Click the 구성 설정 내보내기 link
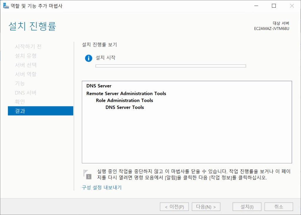The height and width of the screenshot is (215, 301). click(x=102, y=188)
